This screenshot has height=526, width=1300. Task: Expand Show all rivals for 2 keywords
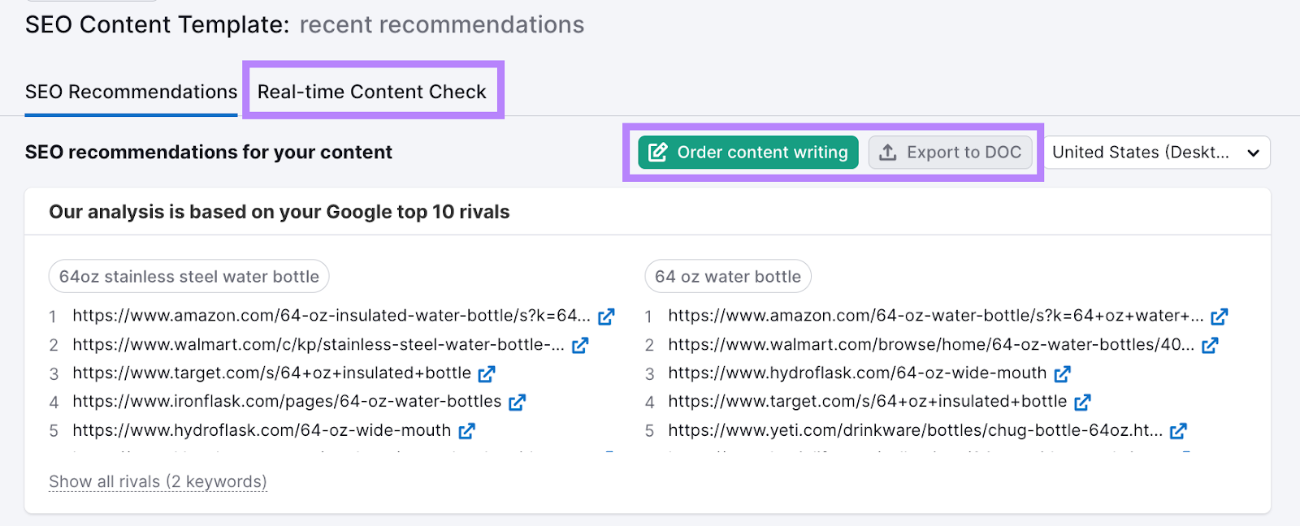pyautogui.click(x=157, y=481)
